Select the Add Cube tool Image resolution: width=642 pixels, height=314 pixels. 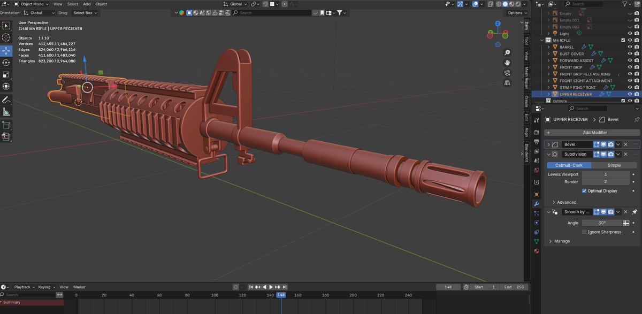point(6,125)
